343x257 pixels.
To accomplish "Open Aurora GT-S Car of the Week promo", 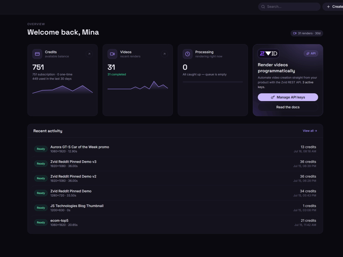I will [175, 149].
